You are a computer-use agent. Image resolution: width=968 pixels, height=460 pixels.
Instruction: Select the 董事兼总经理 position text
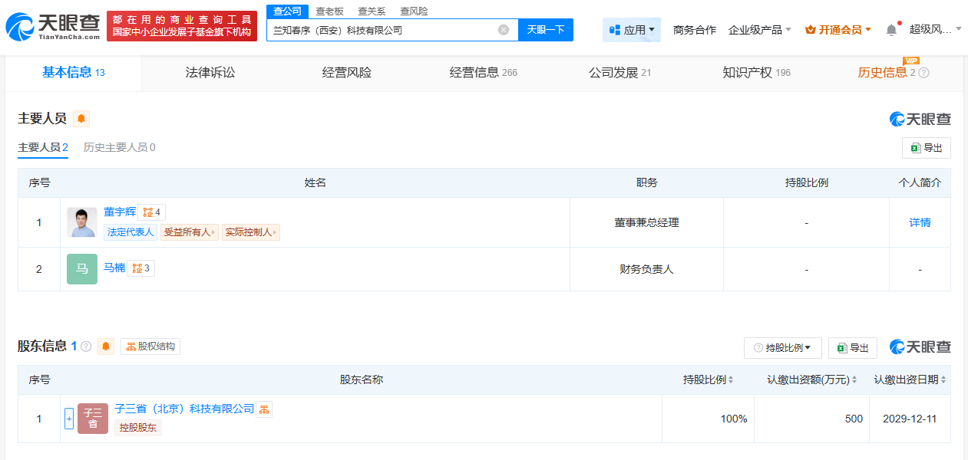pyautogui.click(x=646, y=222)
